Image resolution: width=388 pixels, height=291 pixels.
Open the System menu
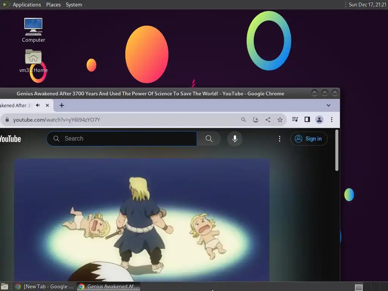tap(74, 5)
